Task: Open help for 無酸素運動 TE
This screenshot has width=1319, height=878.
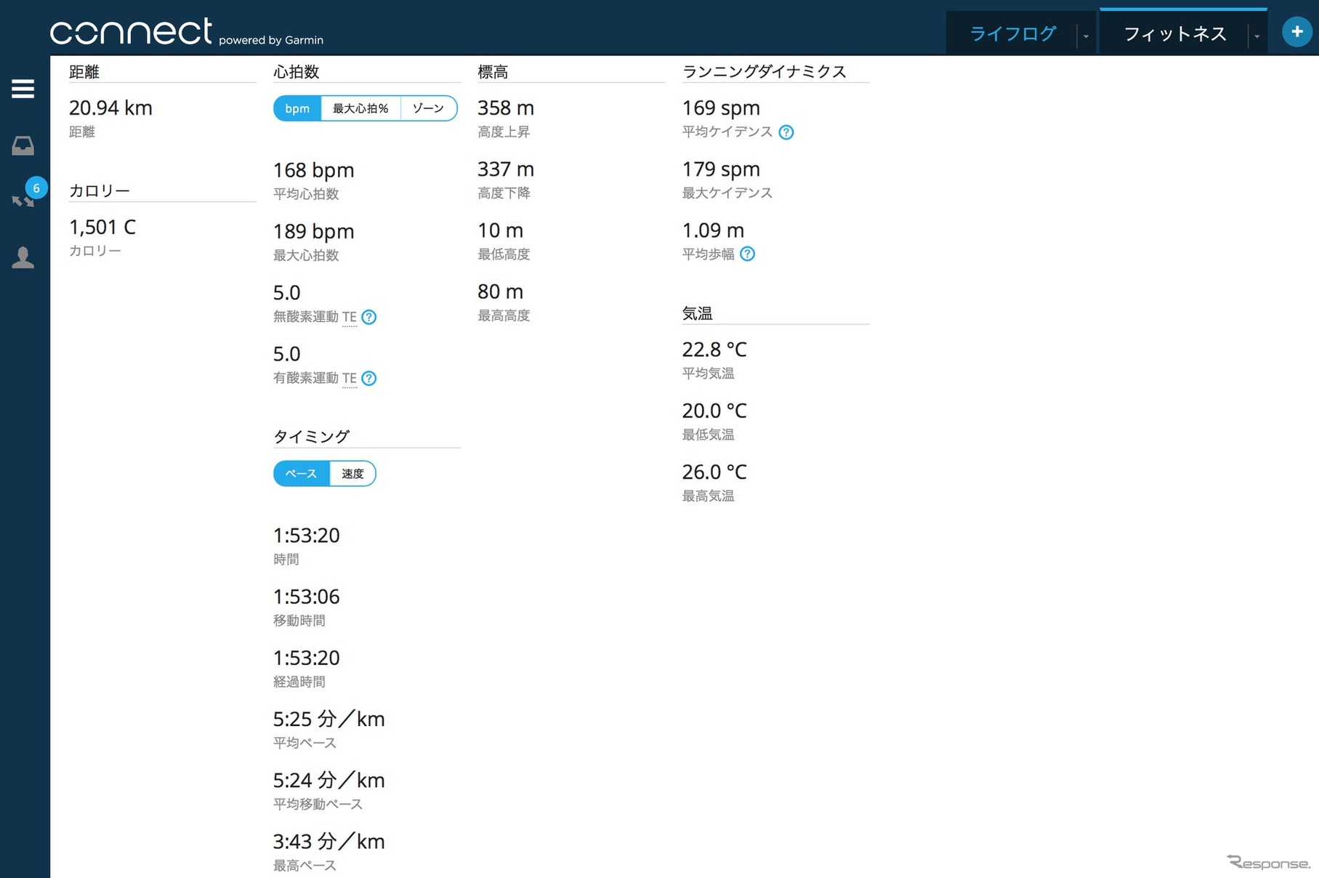Action: (x=369, y=317)
